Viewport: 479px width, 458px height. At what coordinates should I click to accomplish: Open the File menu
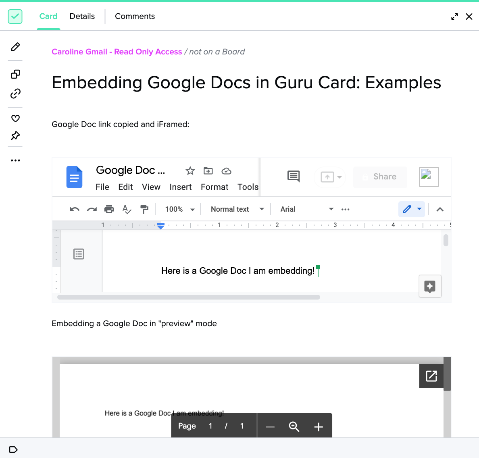pos(102,187)
